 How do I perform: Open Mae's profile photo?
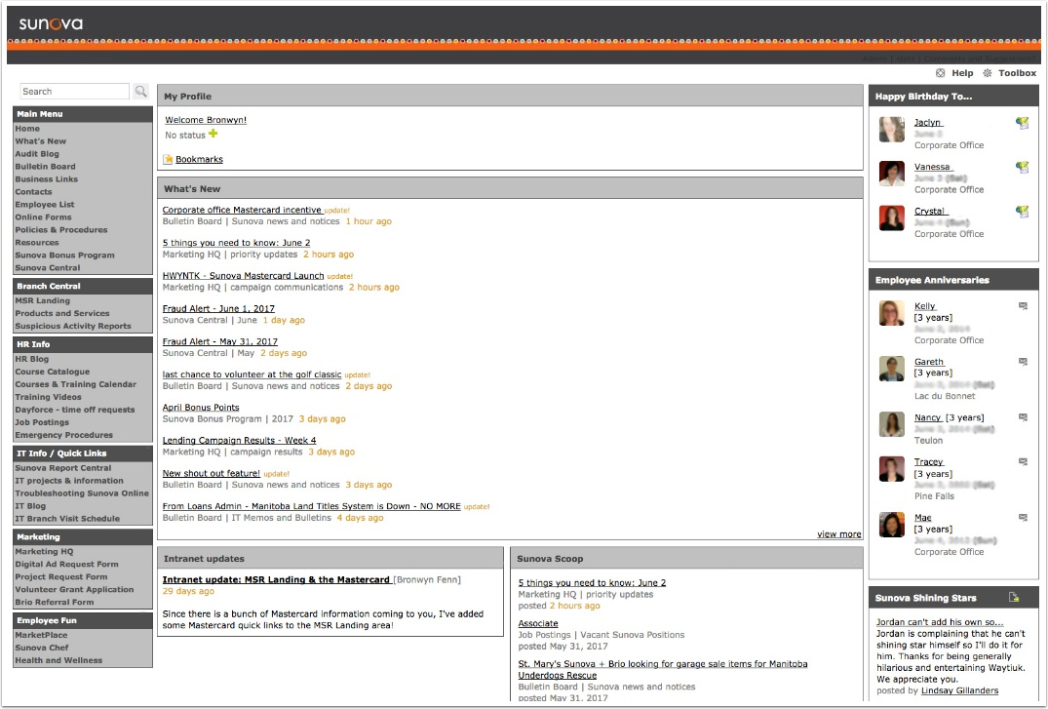click(x=892, y=525)
